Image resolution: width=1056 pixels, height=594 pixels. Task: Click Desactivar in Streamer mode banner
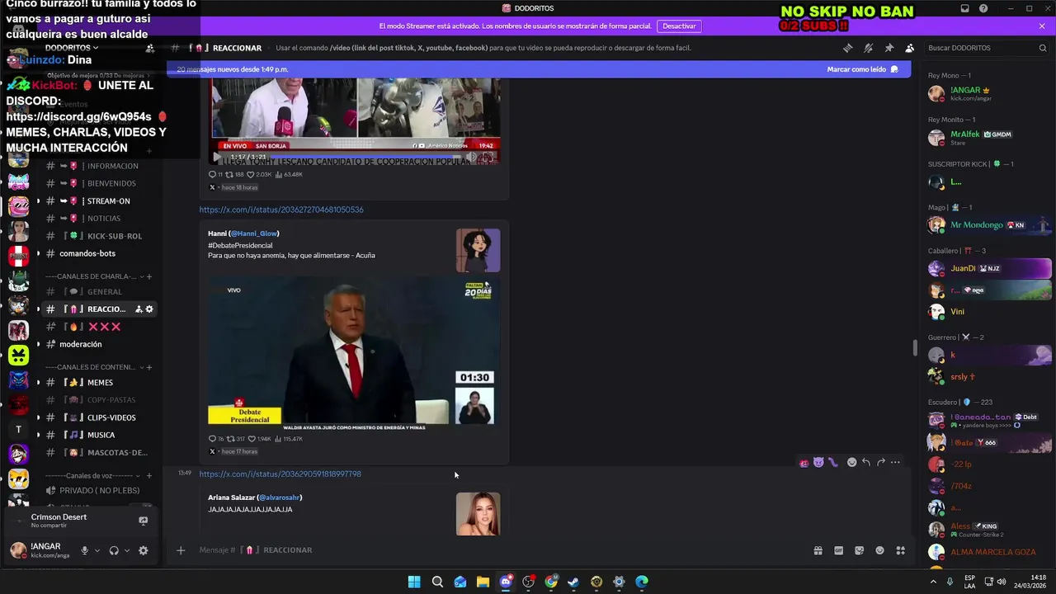pyautogui.click(x=679, y=26)
